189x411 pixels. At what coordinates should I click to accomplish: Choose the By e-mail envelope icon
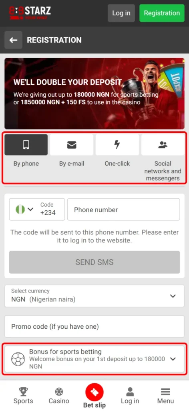72,144
